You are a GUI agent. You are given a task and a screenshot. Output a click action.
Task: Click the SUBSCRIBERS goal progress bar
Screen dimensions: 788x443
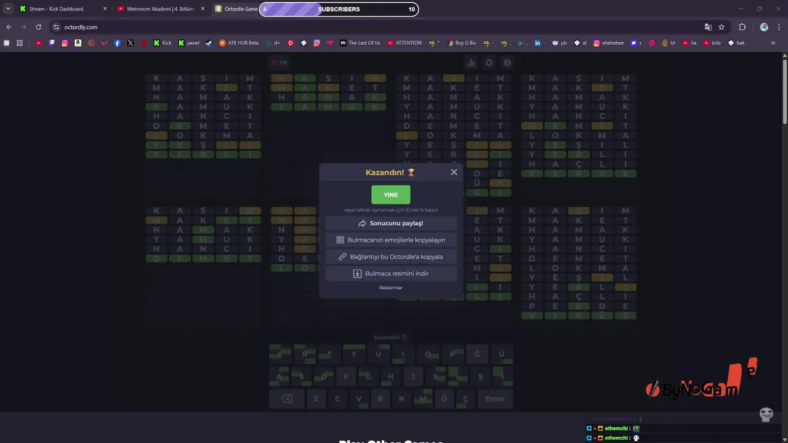pos(339,9)
